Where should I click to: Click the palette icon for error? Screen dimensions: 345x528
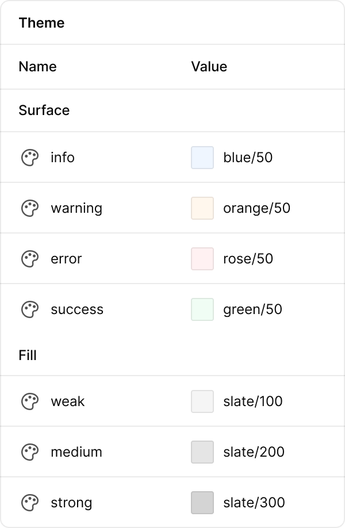29,259
